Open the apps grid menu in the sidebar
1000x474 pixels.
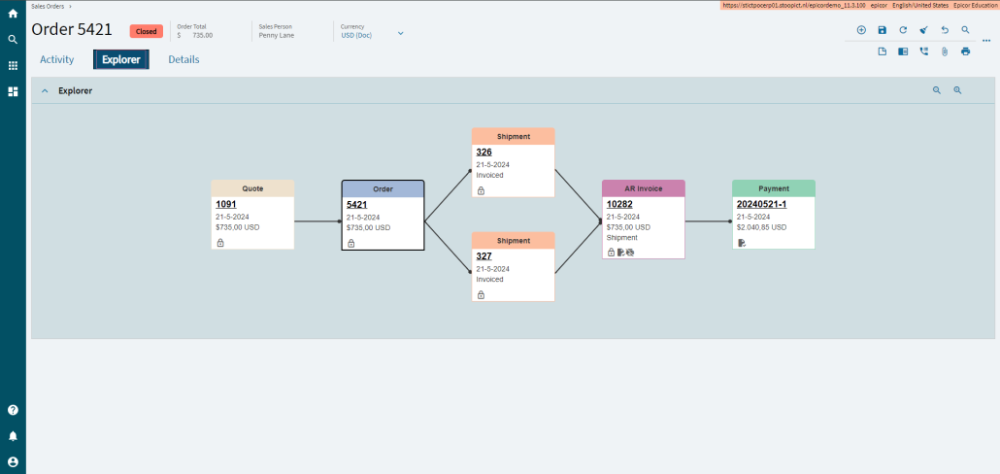point(13,65)
